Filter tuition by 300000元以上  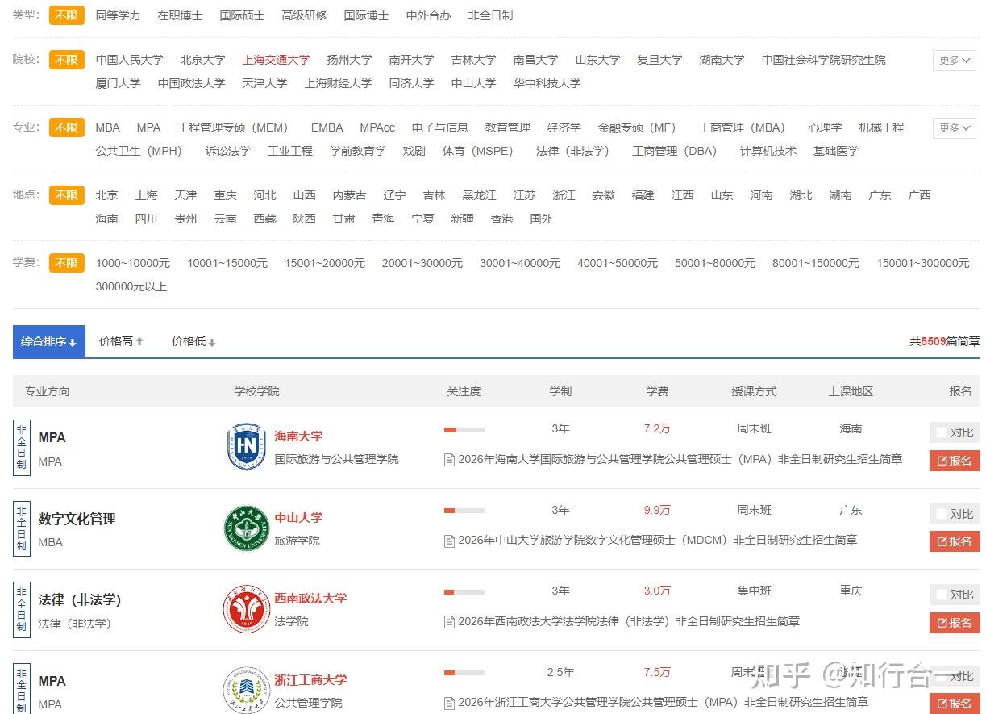131,286
